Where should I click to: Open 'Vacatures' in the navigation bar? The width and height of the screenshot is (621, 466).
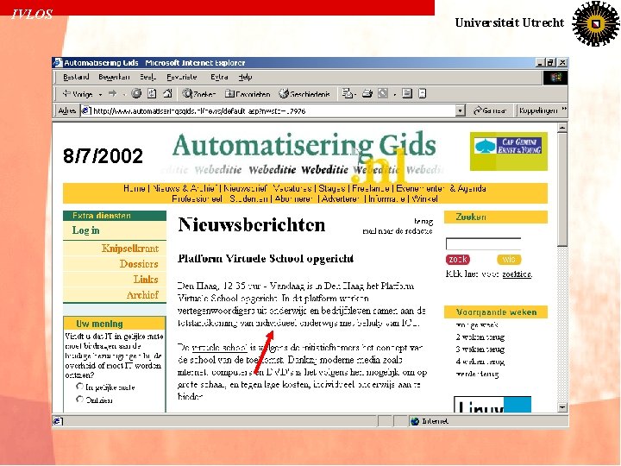292,188
